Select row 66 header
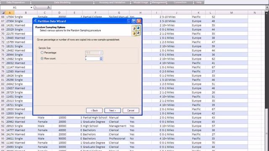 pos(3,17)
